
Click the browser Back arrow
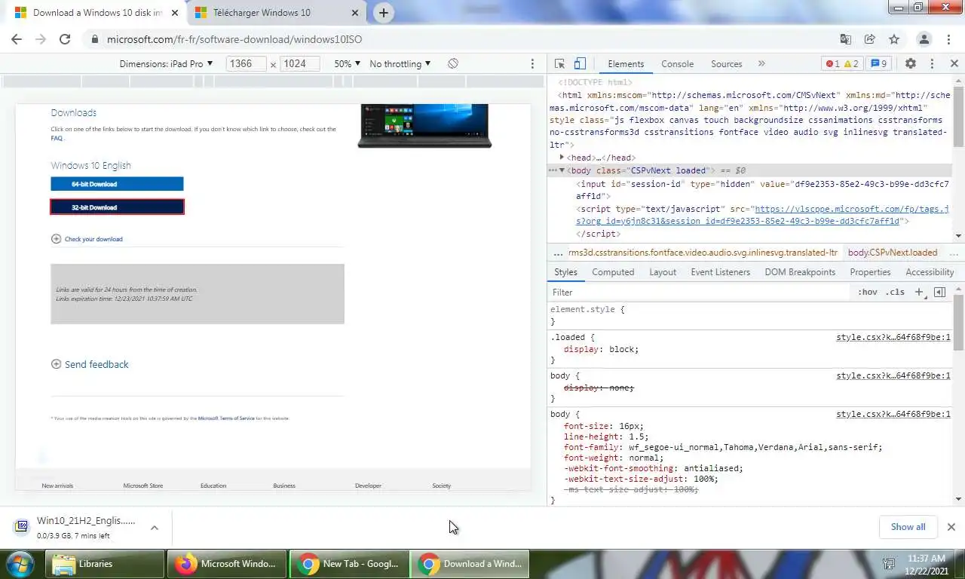(x=17, y=39)
